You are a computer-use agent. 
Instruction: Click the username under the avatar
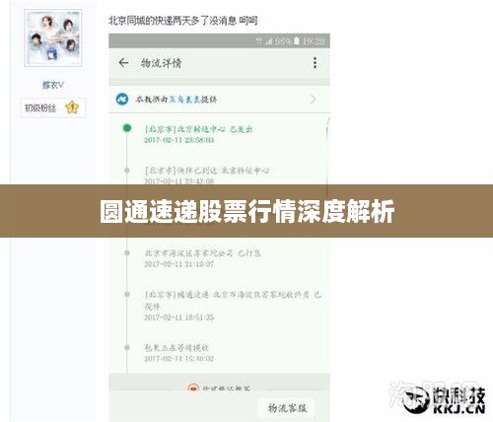pos(53,85)
